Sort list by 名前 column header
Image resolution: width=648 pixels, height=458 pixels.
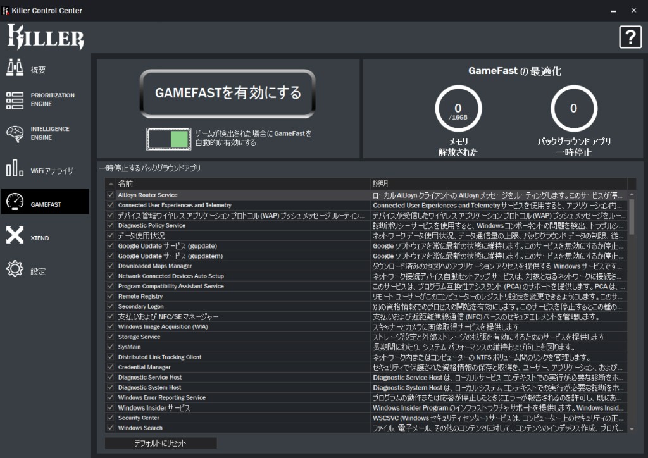pyautogui.click(x=240, y=183)
